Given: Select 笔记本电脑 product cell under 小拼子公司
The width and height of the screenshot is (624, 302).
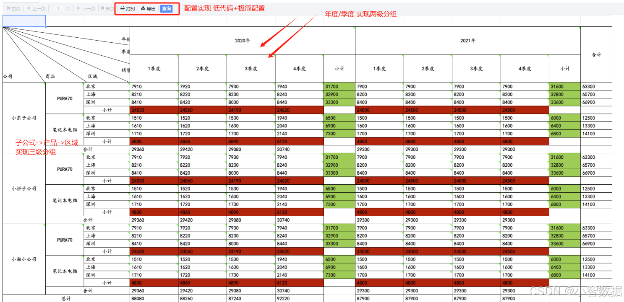Looking at the screenshot, I should tap(65, 200).
